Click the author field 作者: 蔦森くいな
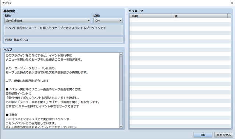 point(64,40)
